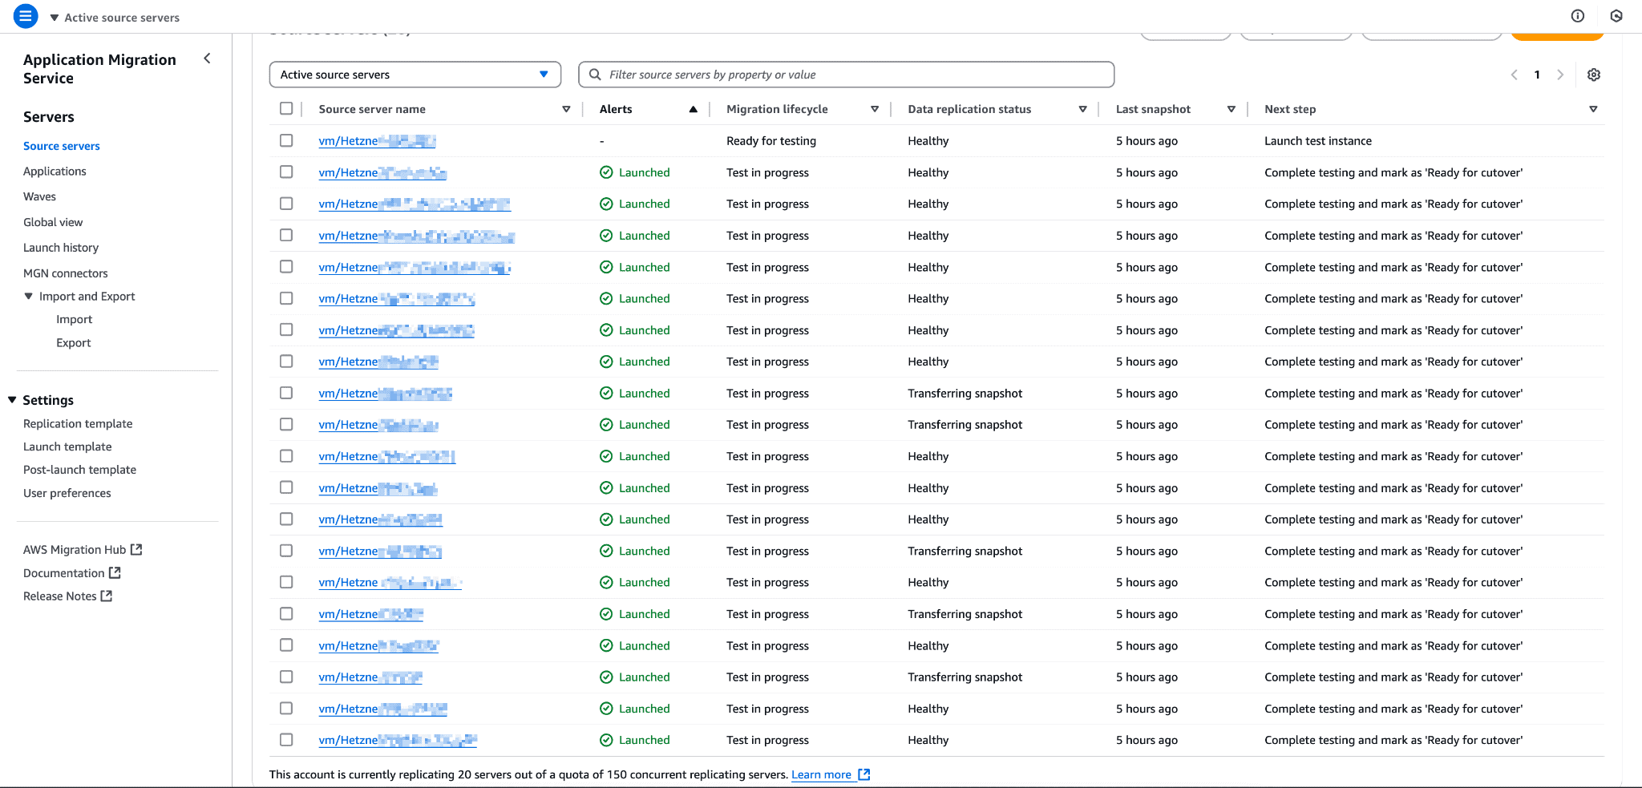Open the Import page
The image size is (1642, 788).
click(x=75, y=319)
